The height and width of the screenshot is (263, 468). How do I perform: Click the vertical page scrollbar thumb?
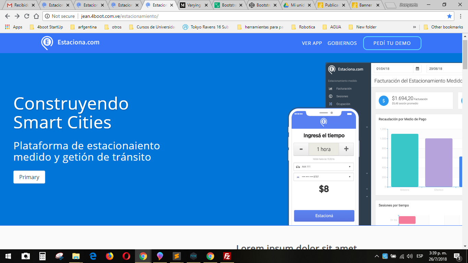(465, 55)
